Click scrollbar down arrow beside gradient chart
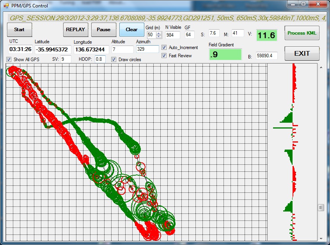 (321, 238)
